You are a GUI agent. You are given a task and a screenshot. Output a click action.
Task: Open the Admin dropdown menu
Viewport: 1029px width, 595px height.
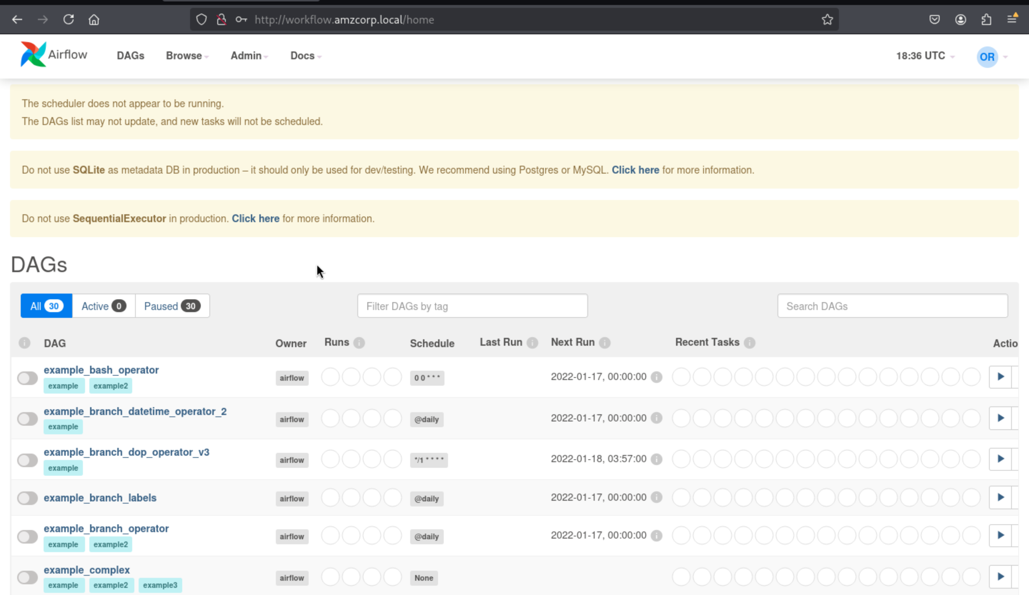249,56
